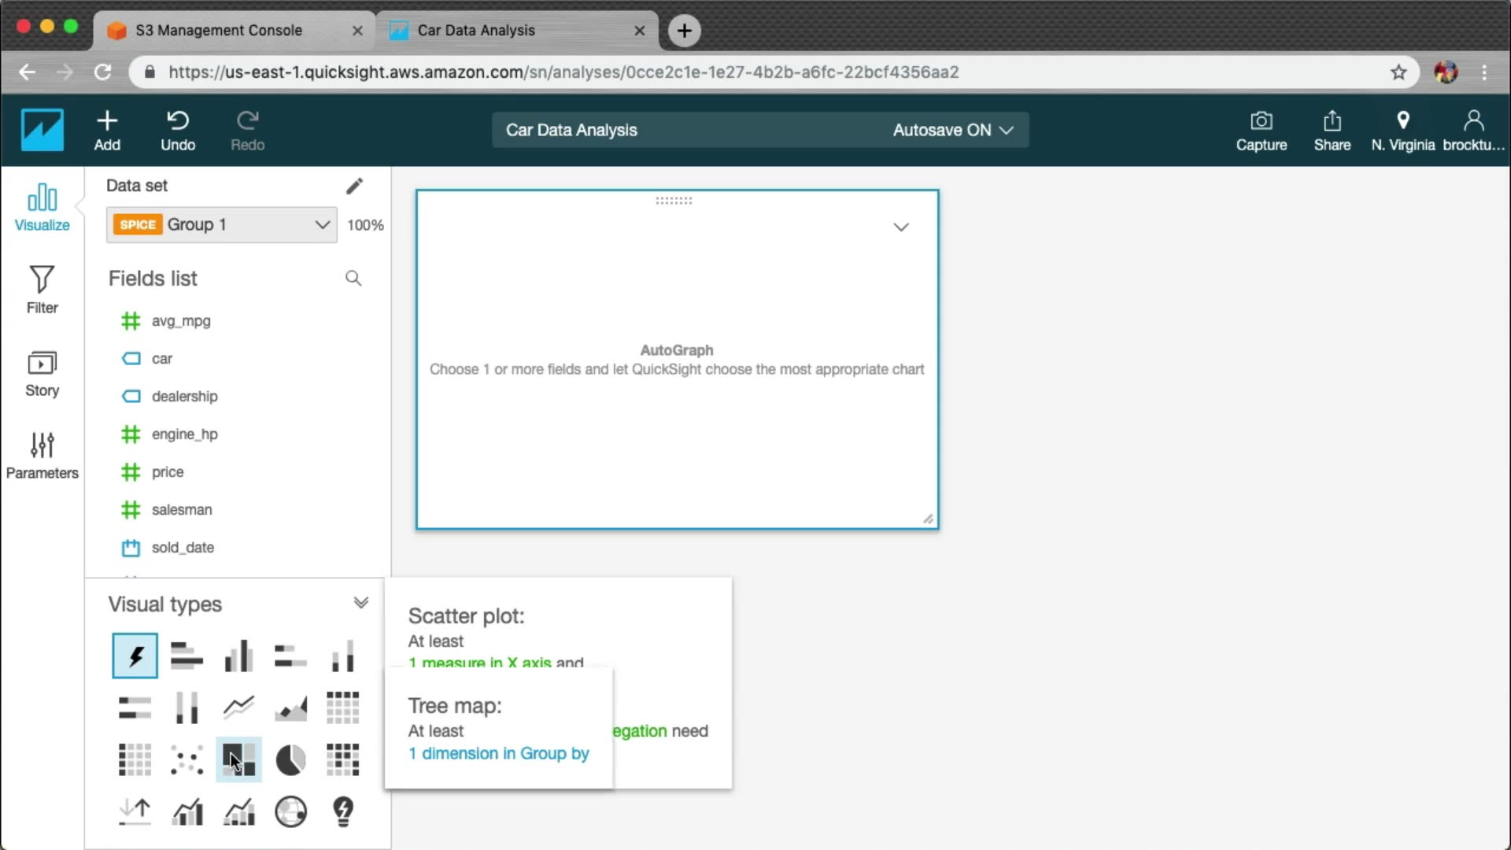The height and width of the screenshot is (850, 1511).
Task: Select the tree map visual type
Action: pyautogui.click(x=238, y=760)
